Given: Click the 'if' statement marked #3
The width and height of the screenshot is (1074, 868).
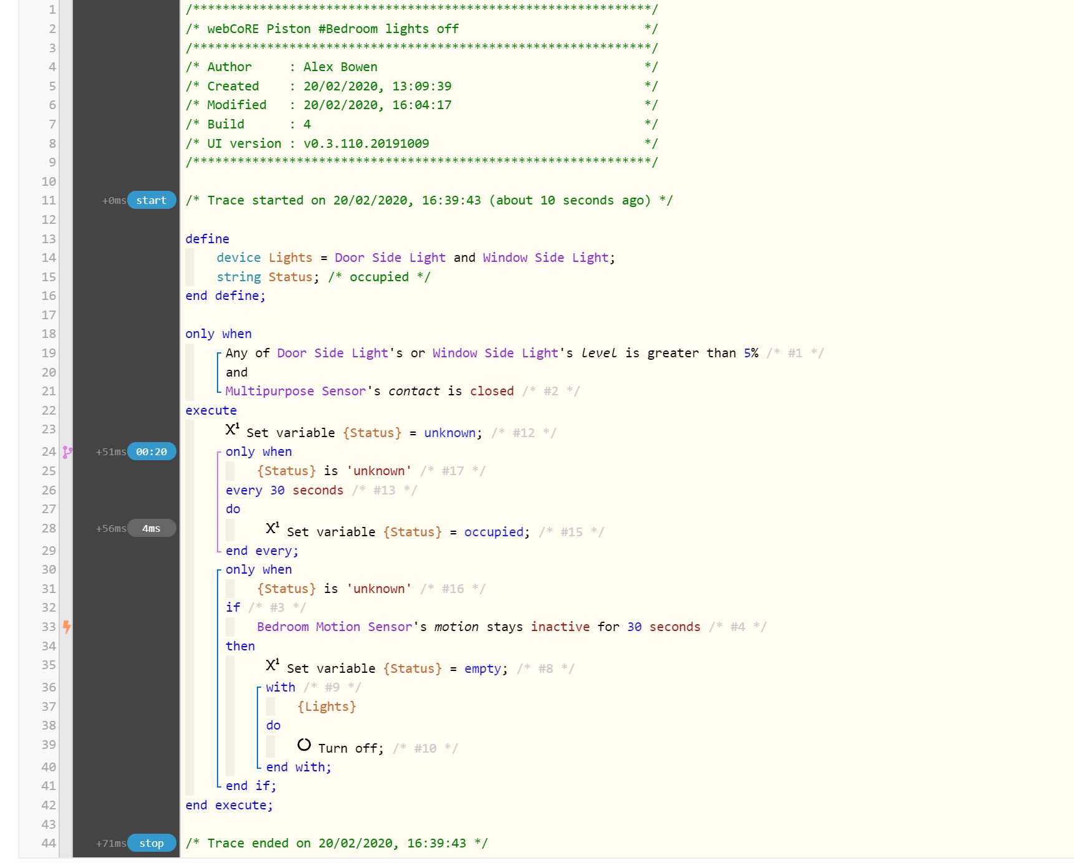Looking at the screenshot, I should [x=233, y=607].
